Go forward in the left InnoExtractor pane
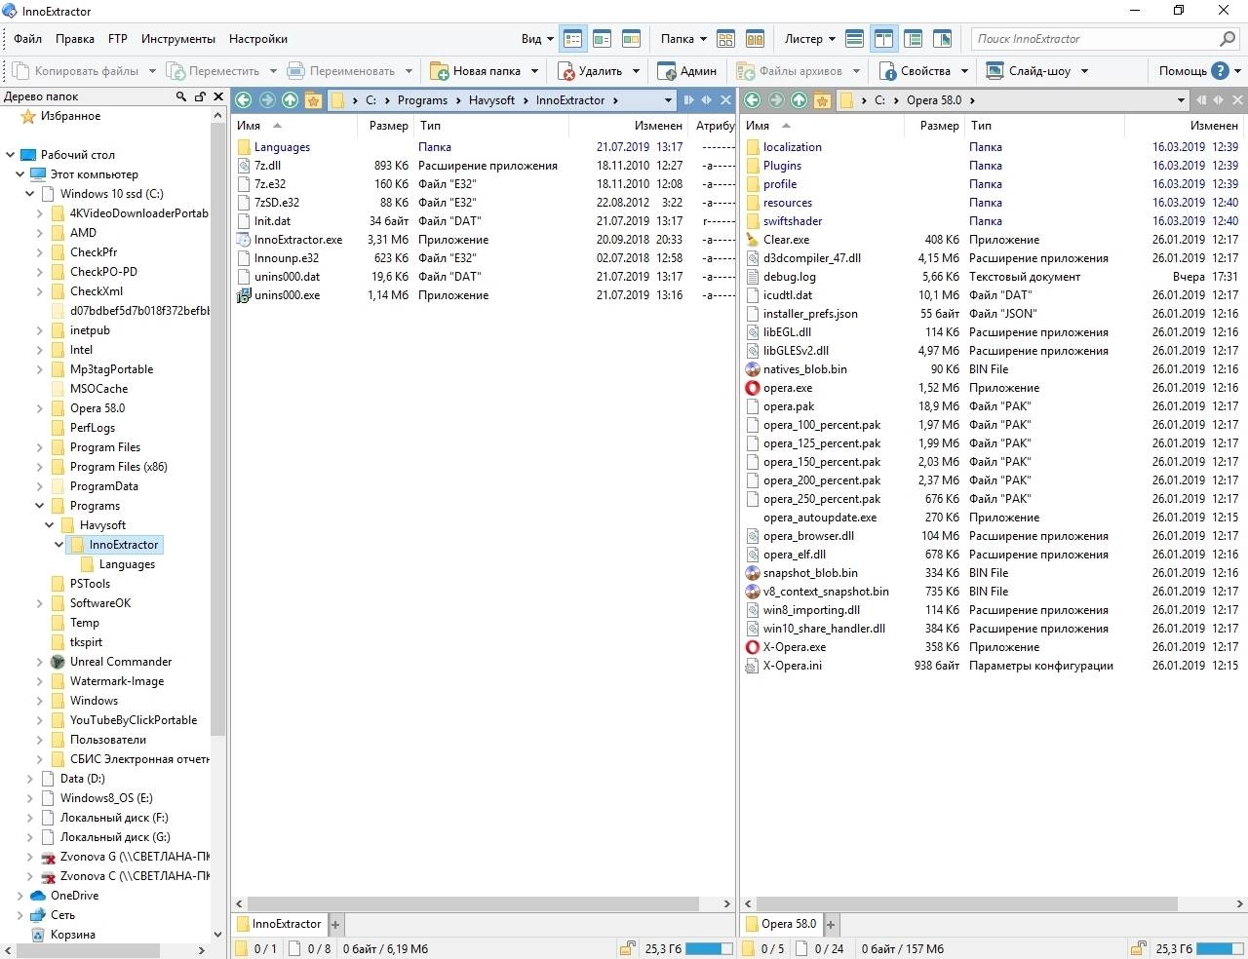The width and height of the screenshot is (1248, 959). 267,99
